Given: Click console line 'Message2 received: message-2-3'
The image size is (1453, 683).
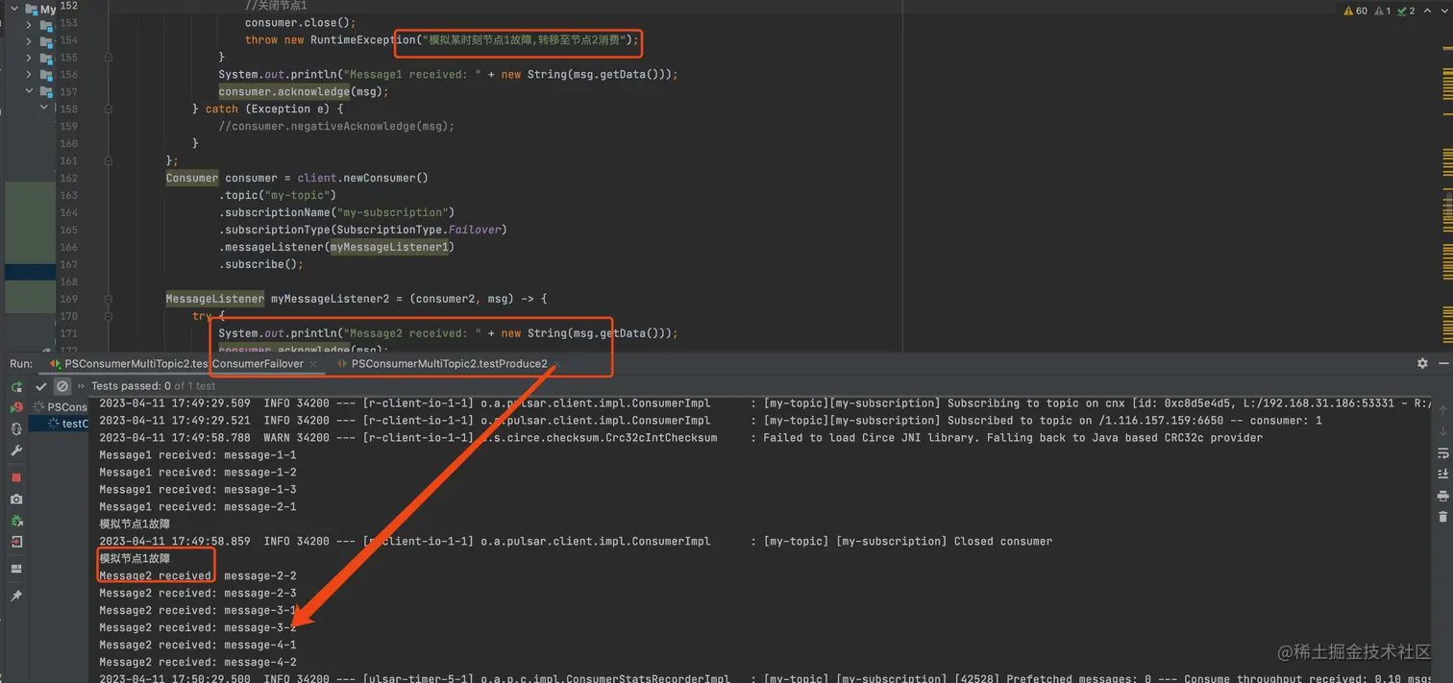Looking at the screenshot, I should point(198,593).
